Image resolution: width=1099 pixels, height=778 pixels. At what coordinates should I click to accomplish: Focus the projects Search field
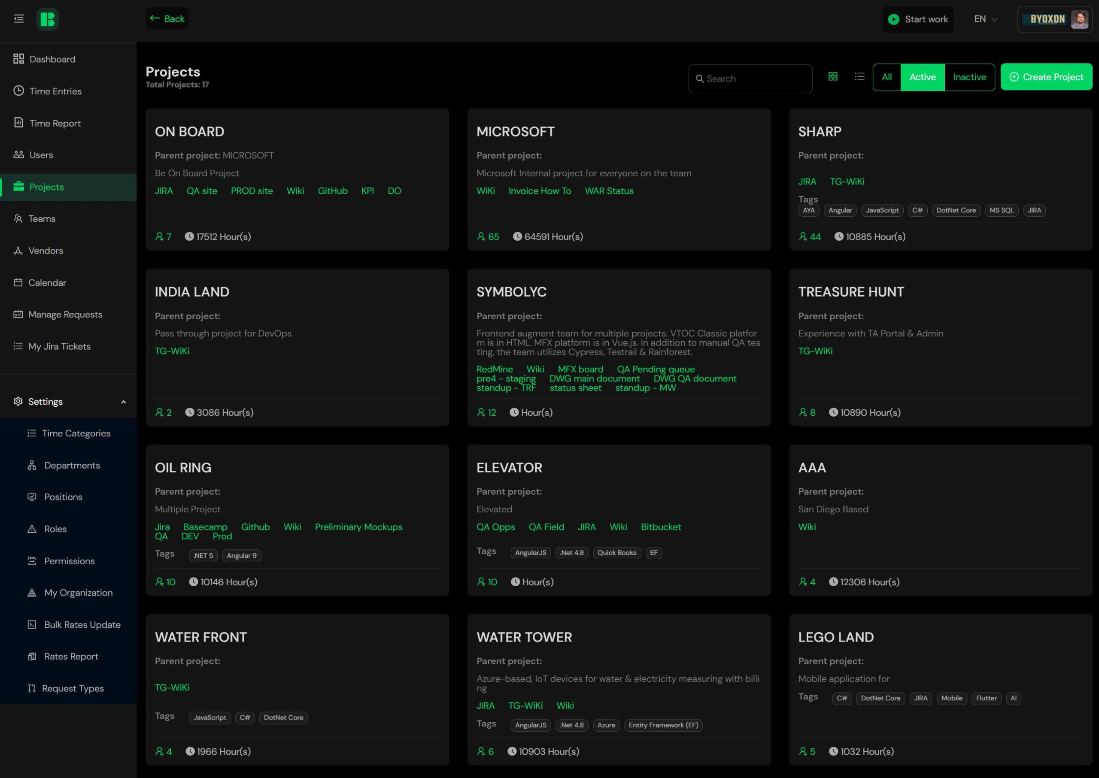[x=750, y=79]
